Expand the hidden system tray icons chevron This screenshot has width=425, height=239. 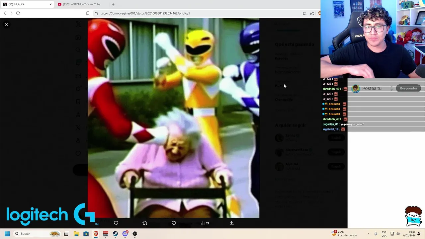[368, 234]
